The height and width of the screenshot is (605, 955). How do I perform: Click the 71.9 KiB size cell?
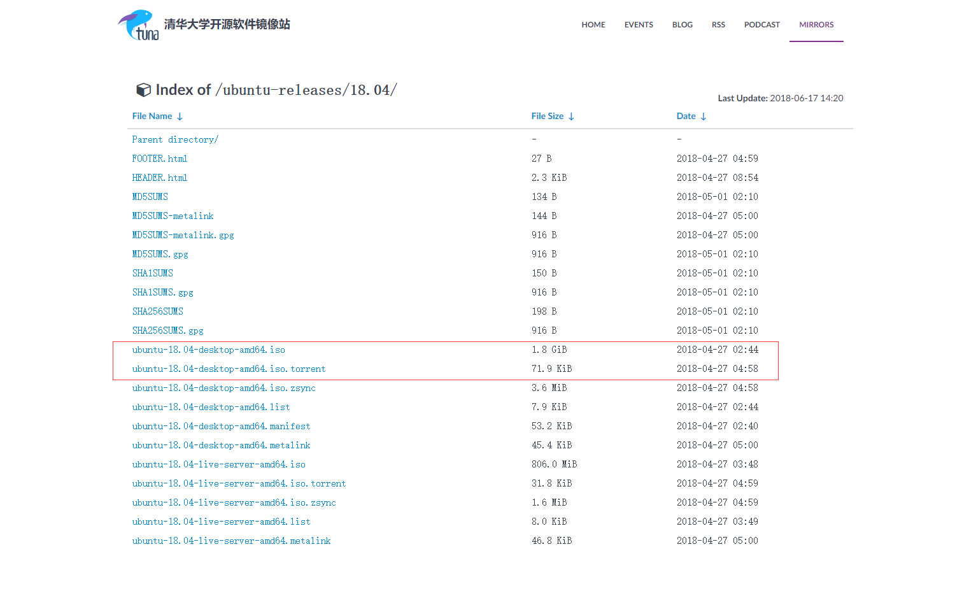pyautogui.click(x=551, y=369)
